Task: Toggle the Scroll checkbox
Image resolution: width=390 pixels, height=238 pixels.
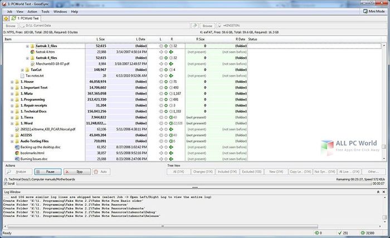Action: [x=6, y=184]
